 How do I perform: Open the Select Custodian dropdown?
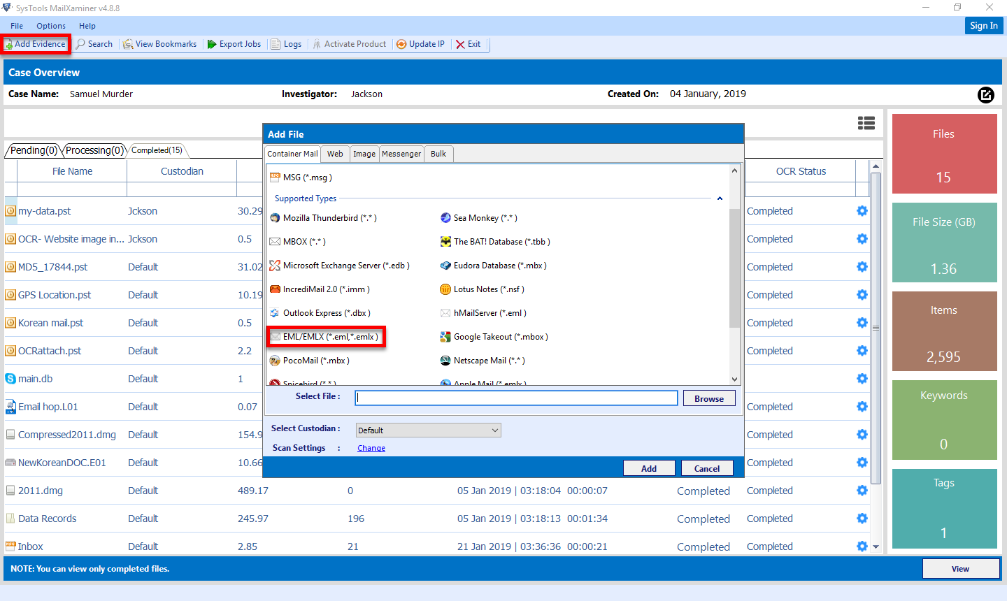point(428,430)
